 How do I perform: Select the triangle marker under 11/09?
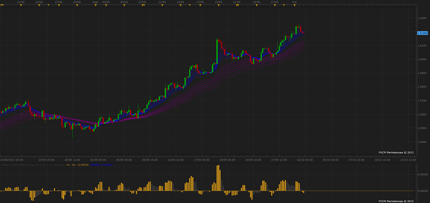pyautogui.click(x=162, y=5)
